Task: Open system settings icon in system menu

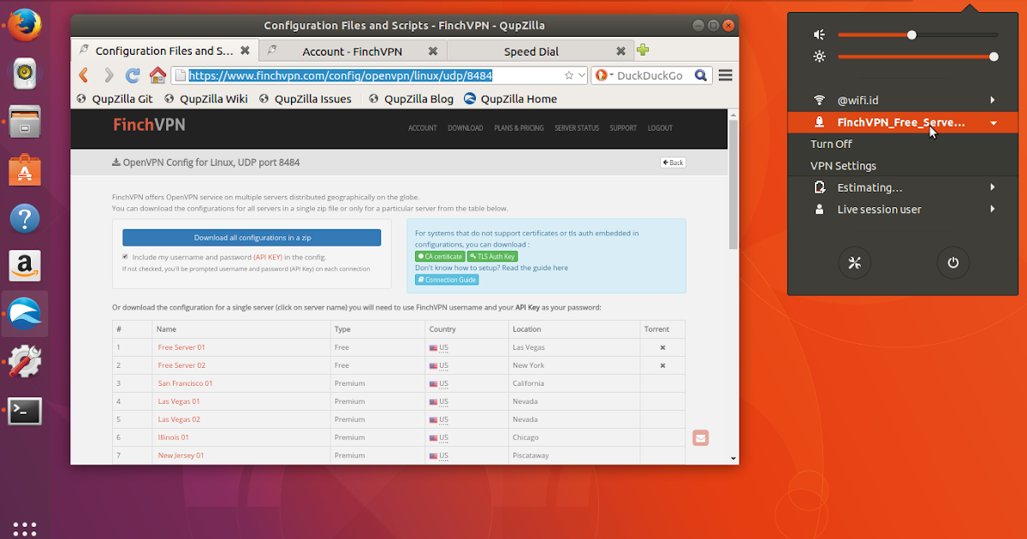Action: click(x=853, y=263)
